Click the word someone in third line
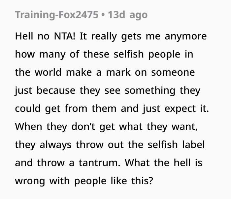The height and width of the screenshot is (199, 231). [173, 73]
